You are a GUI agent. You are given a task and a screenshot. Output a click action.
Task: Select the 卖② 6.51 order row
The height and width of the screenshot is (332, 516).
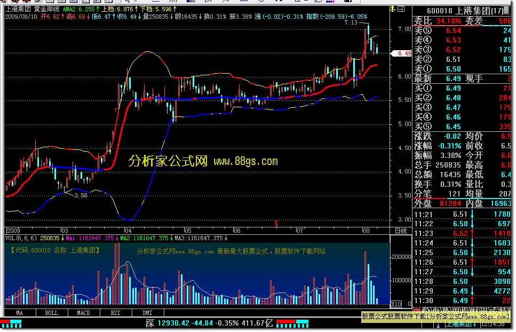click(462, 59)
